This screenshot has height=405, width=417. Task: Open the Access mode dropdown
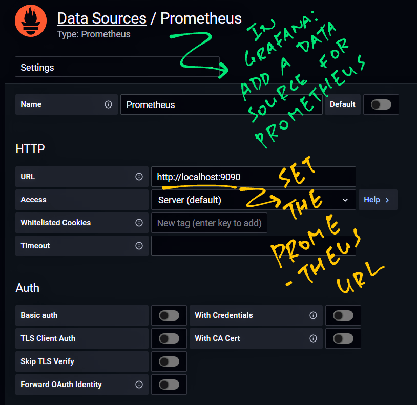253,200
